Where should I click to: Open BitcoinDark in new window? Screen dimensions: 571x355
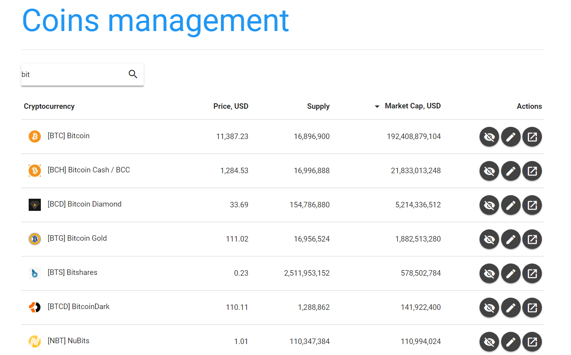pos(532,307)
